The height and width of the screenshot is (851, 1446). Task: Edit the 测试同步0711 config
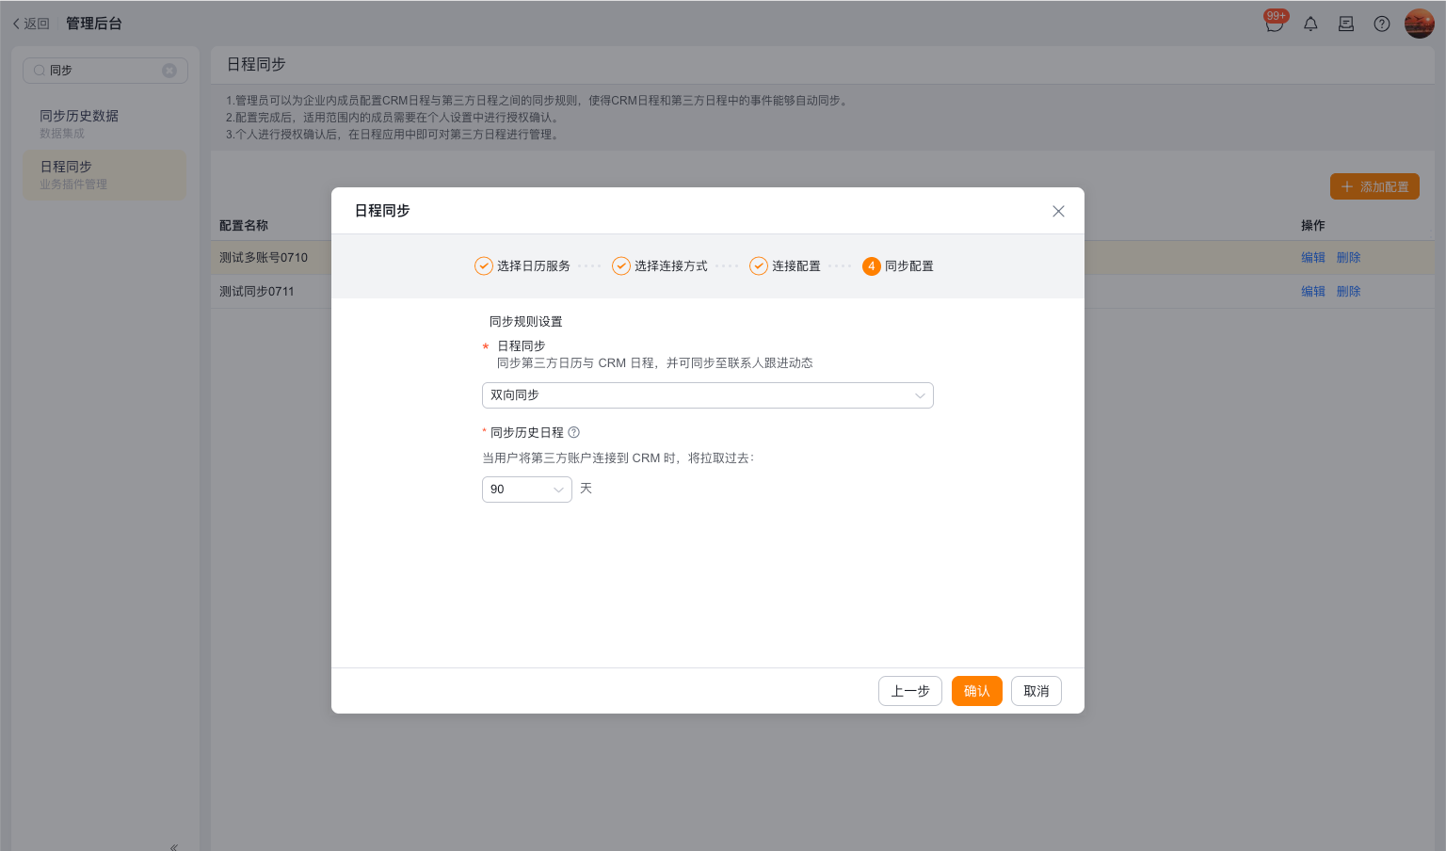tap(1313, 292)
